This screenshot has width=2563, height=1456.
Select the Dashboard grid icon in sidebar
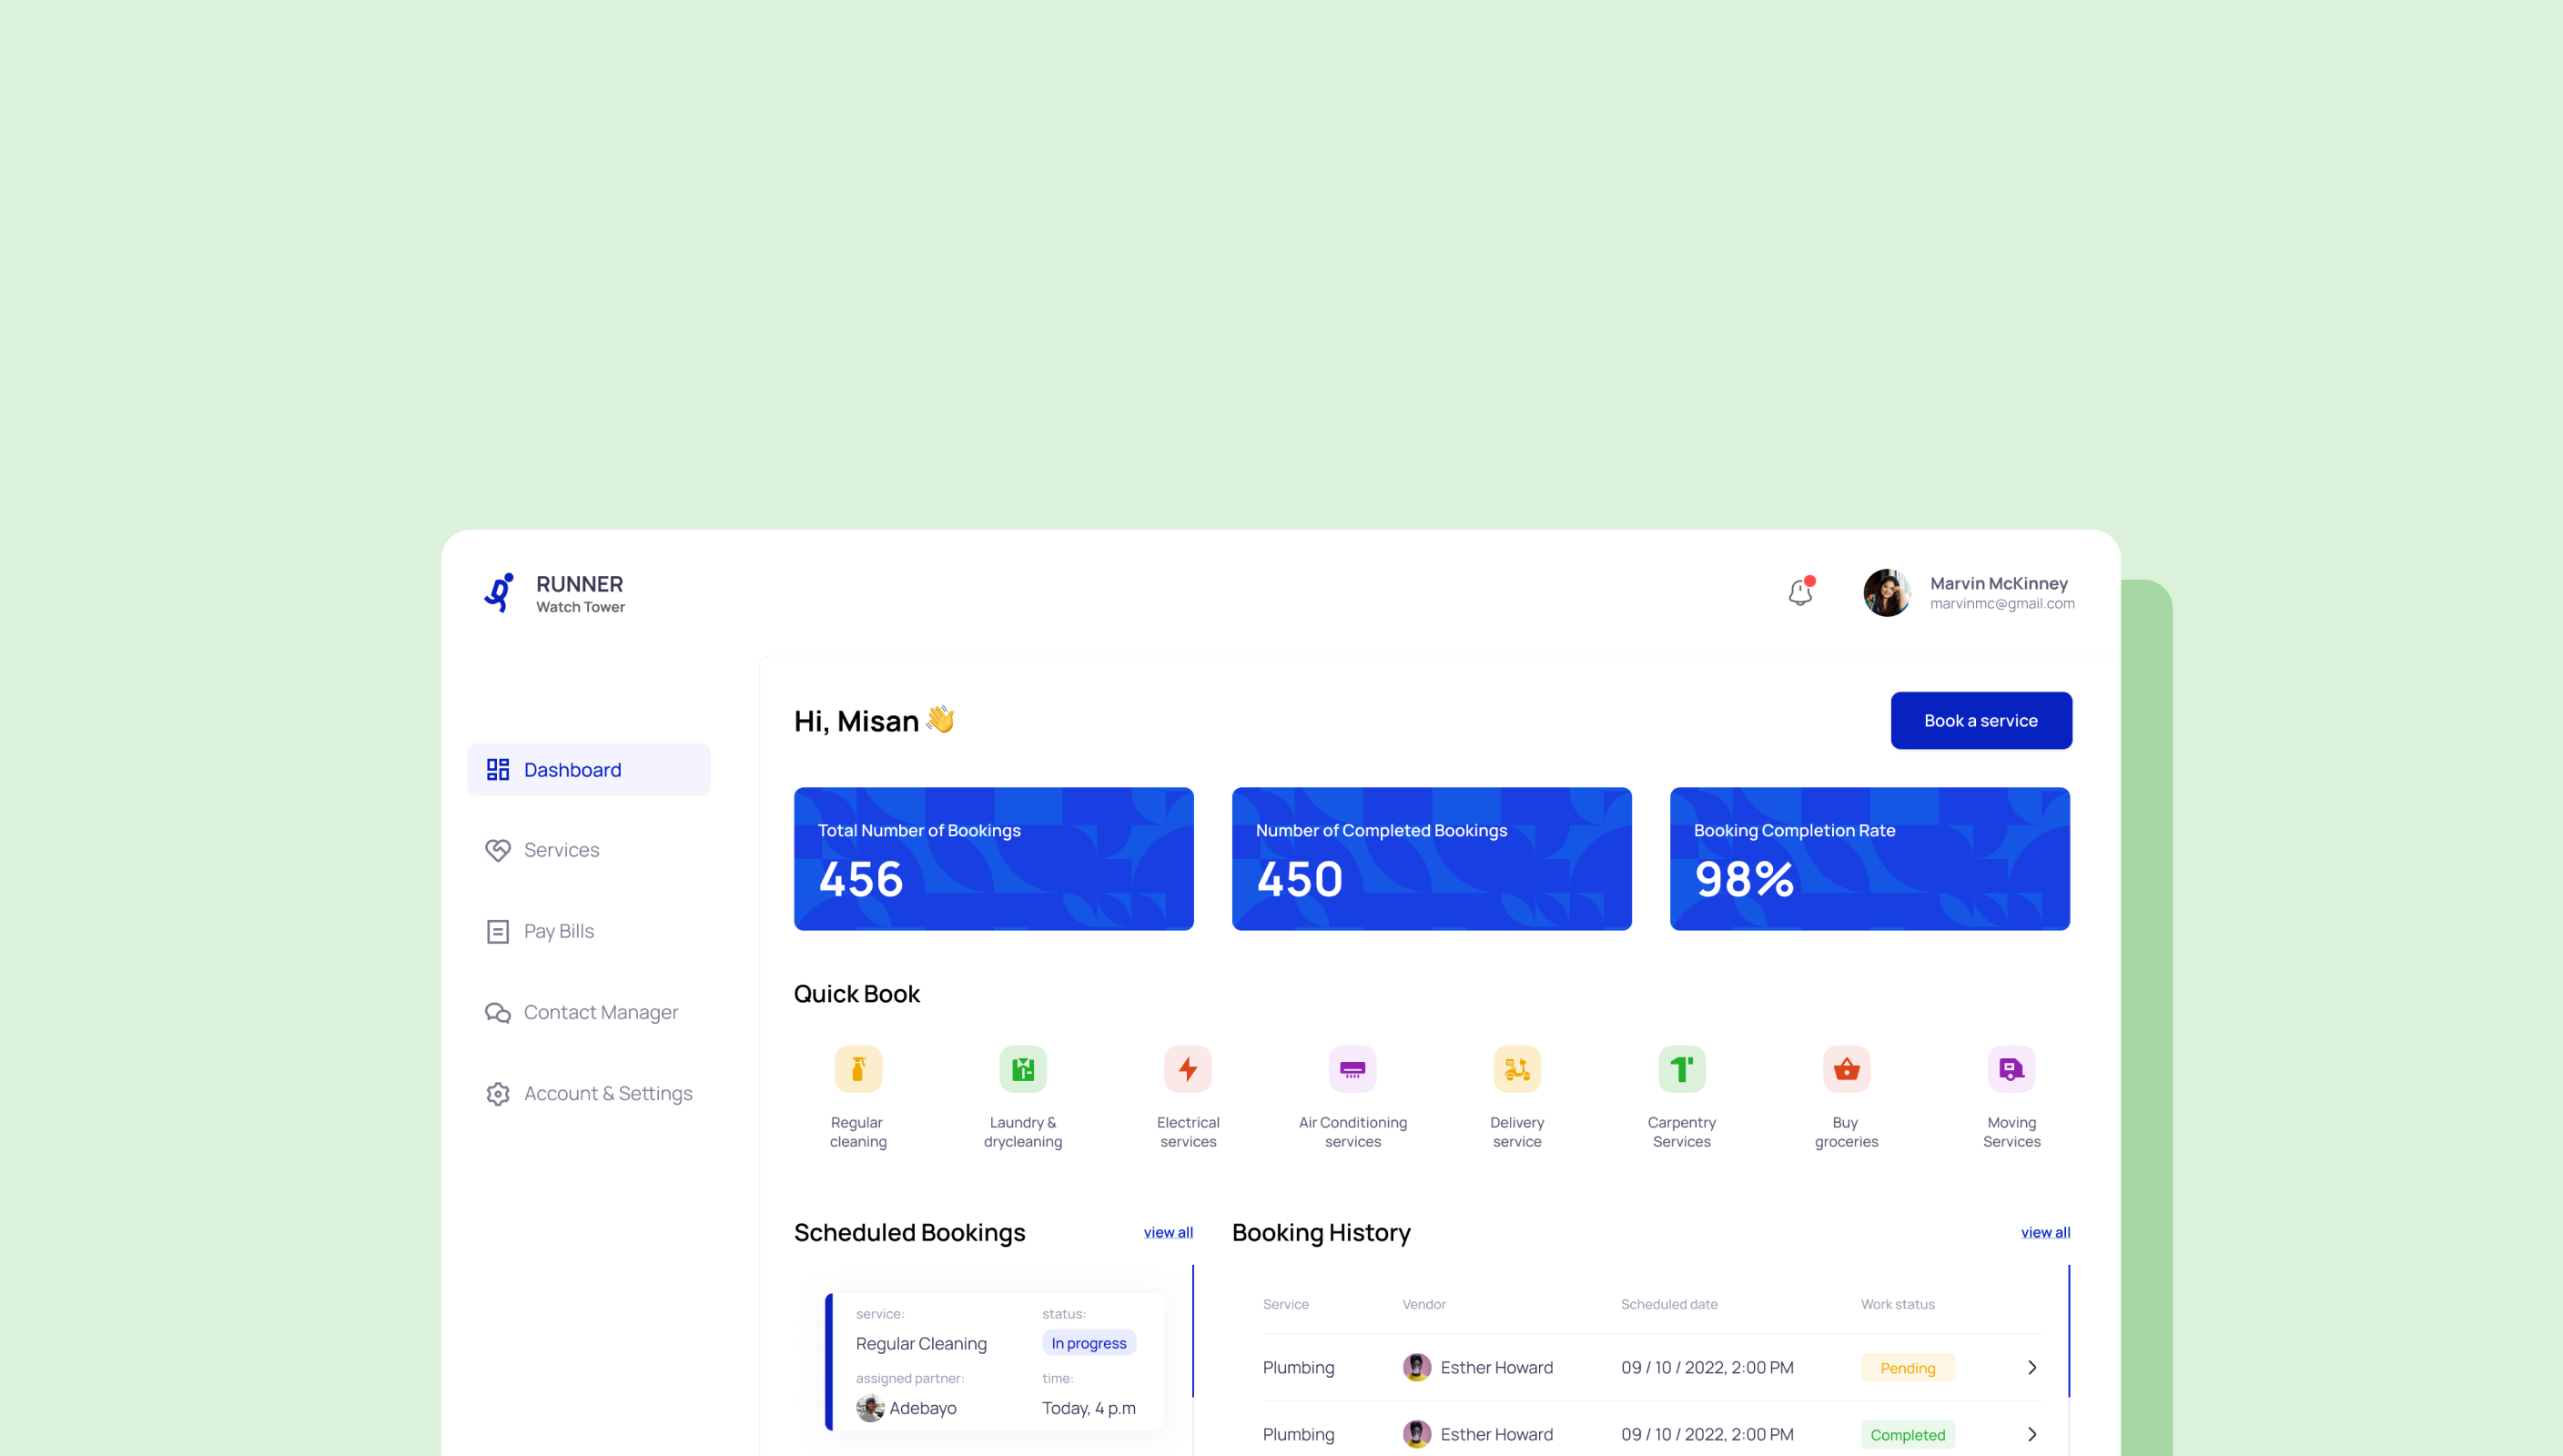[497, 769]
